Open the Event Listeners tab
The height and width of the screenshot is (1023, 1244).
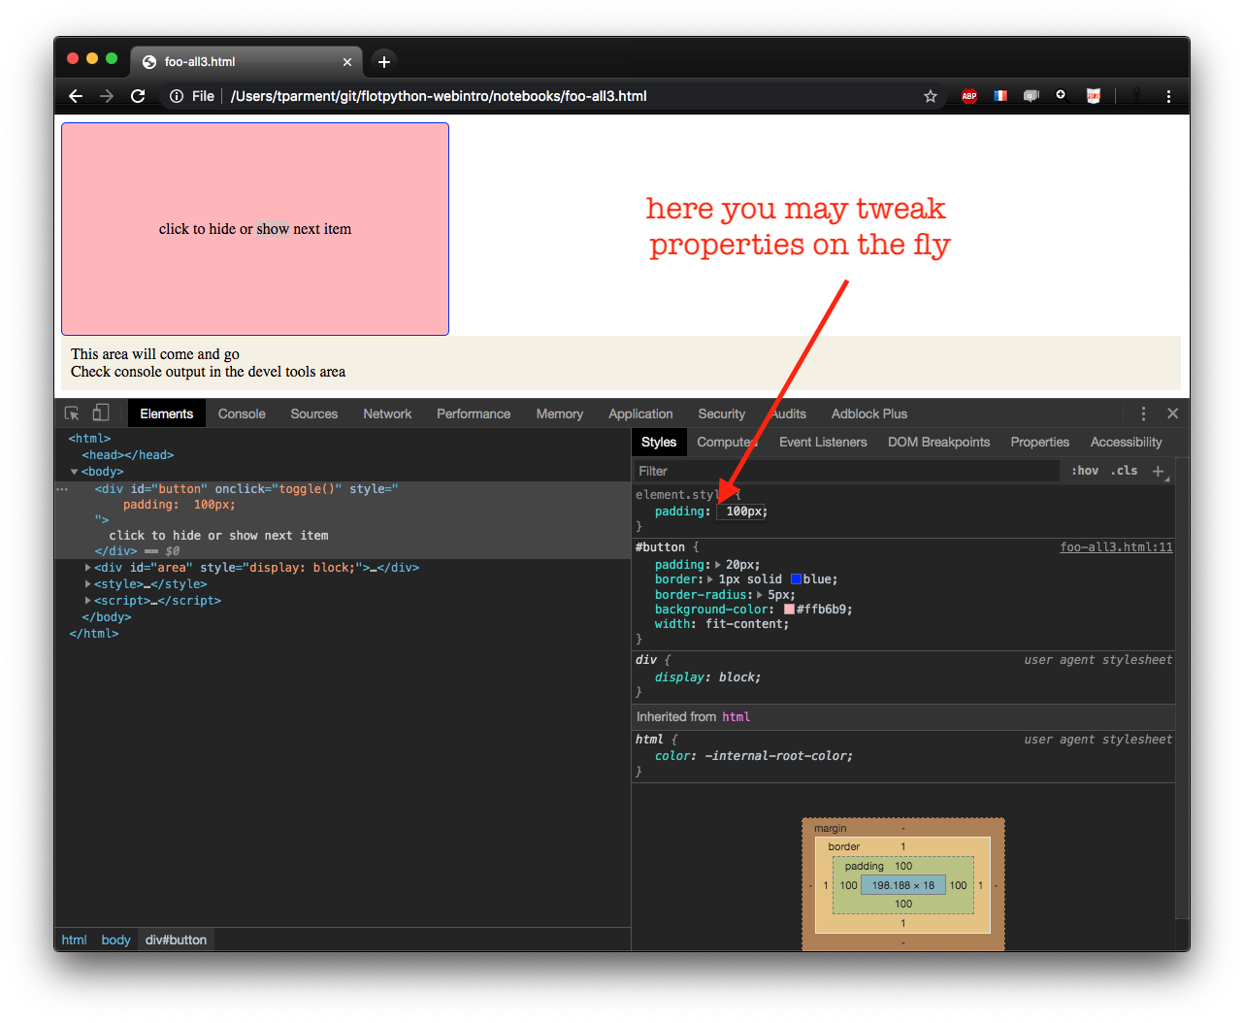823,442
